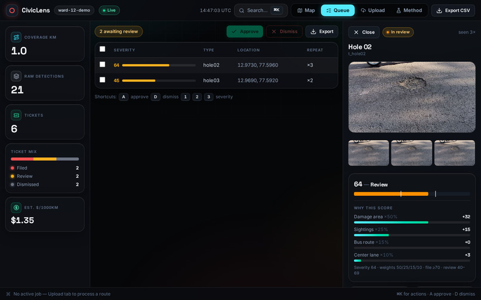Click the Dismissed legend entry
481x300 pixels.
(x=45, y=185)
